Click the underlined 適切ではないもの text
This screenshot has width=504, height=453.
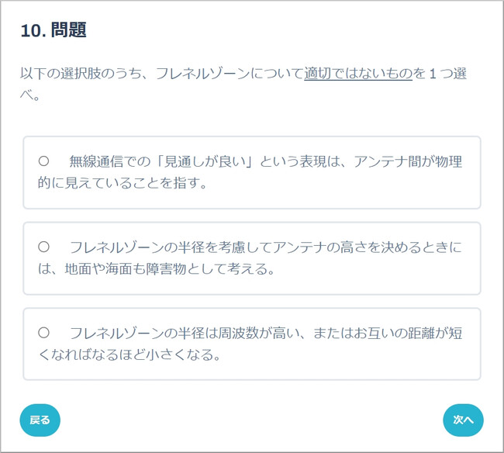(x=357, y=74)
